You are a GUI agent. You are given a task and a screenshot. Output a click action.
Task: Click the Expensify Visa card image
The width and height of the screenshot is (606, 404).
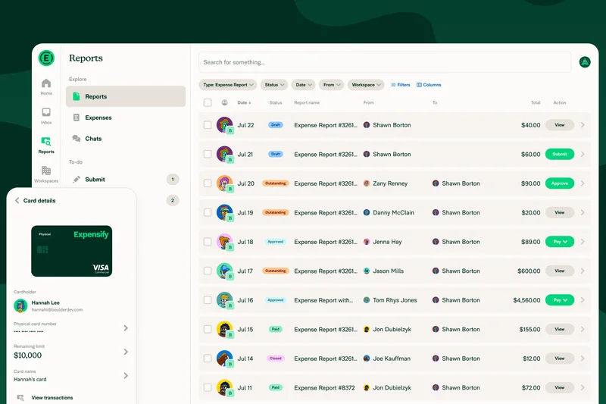(71, 251)
